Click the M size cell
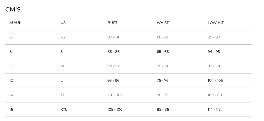 [x=62, y=66]
